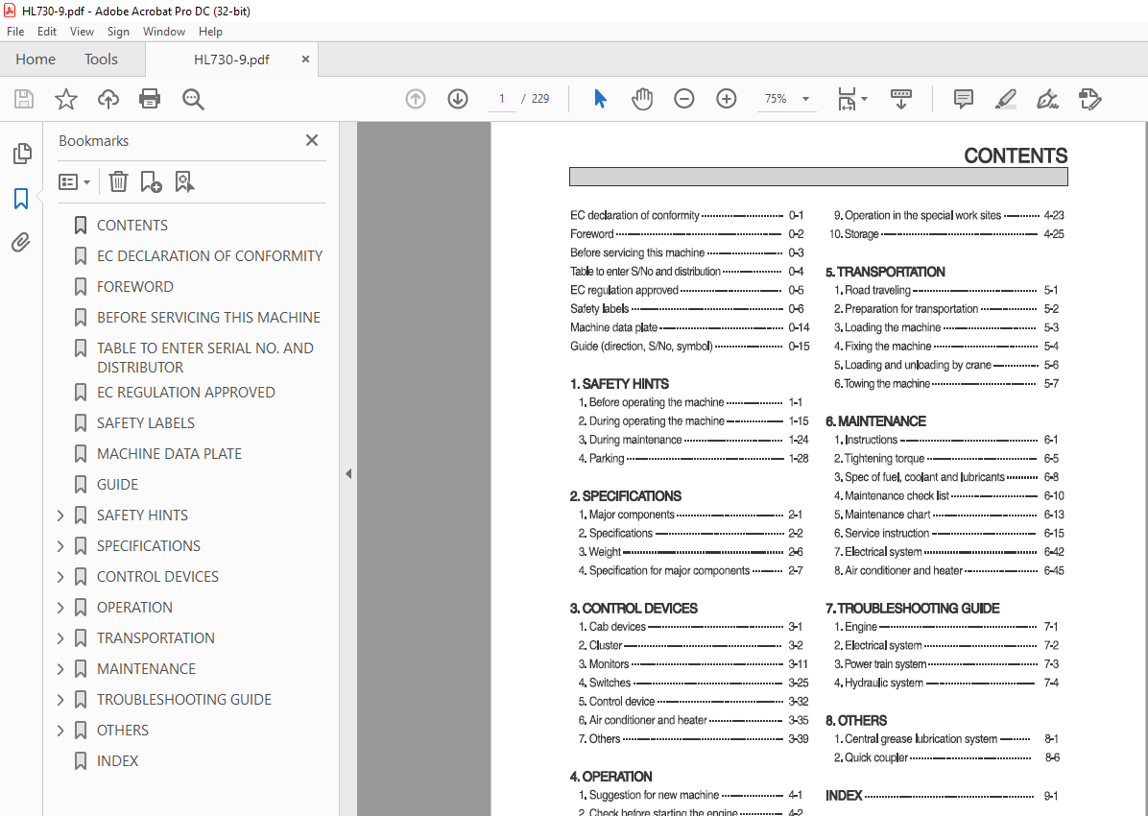Click the Zoom Out minus icon
This screenshot has width=1148, height=816.
coord(683,99)
